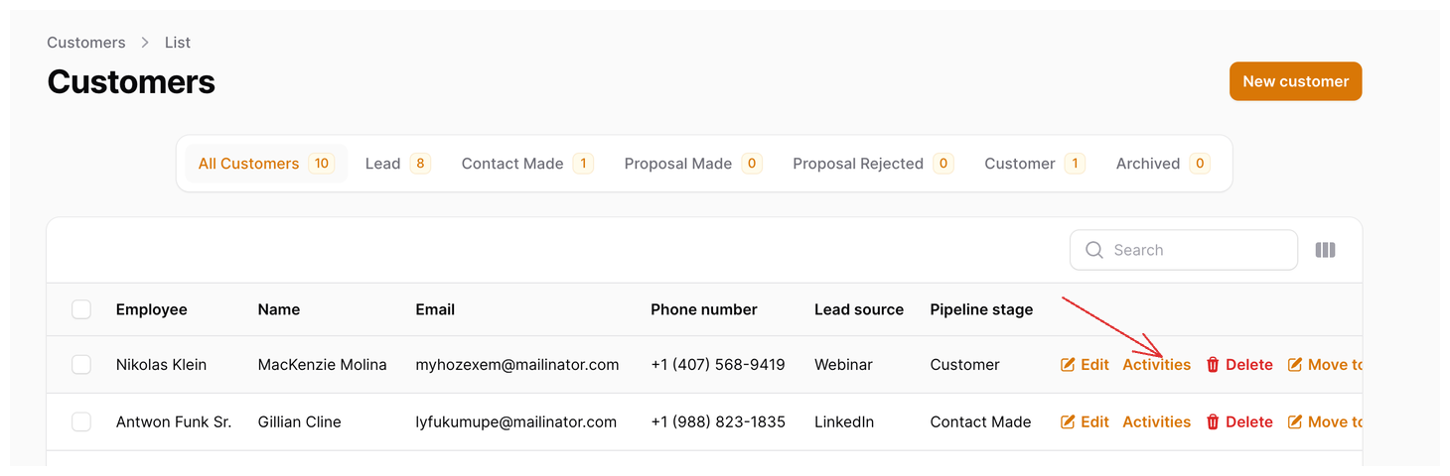Click the search magnifier icon
Screen dimensions: 1450x476
[1094, 250]
